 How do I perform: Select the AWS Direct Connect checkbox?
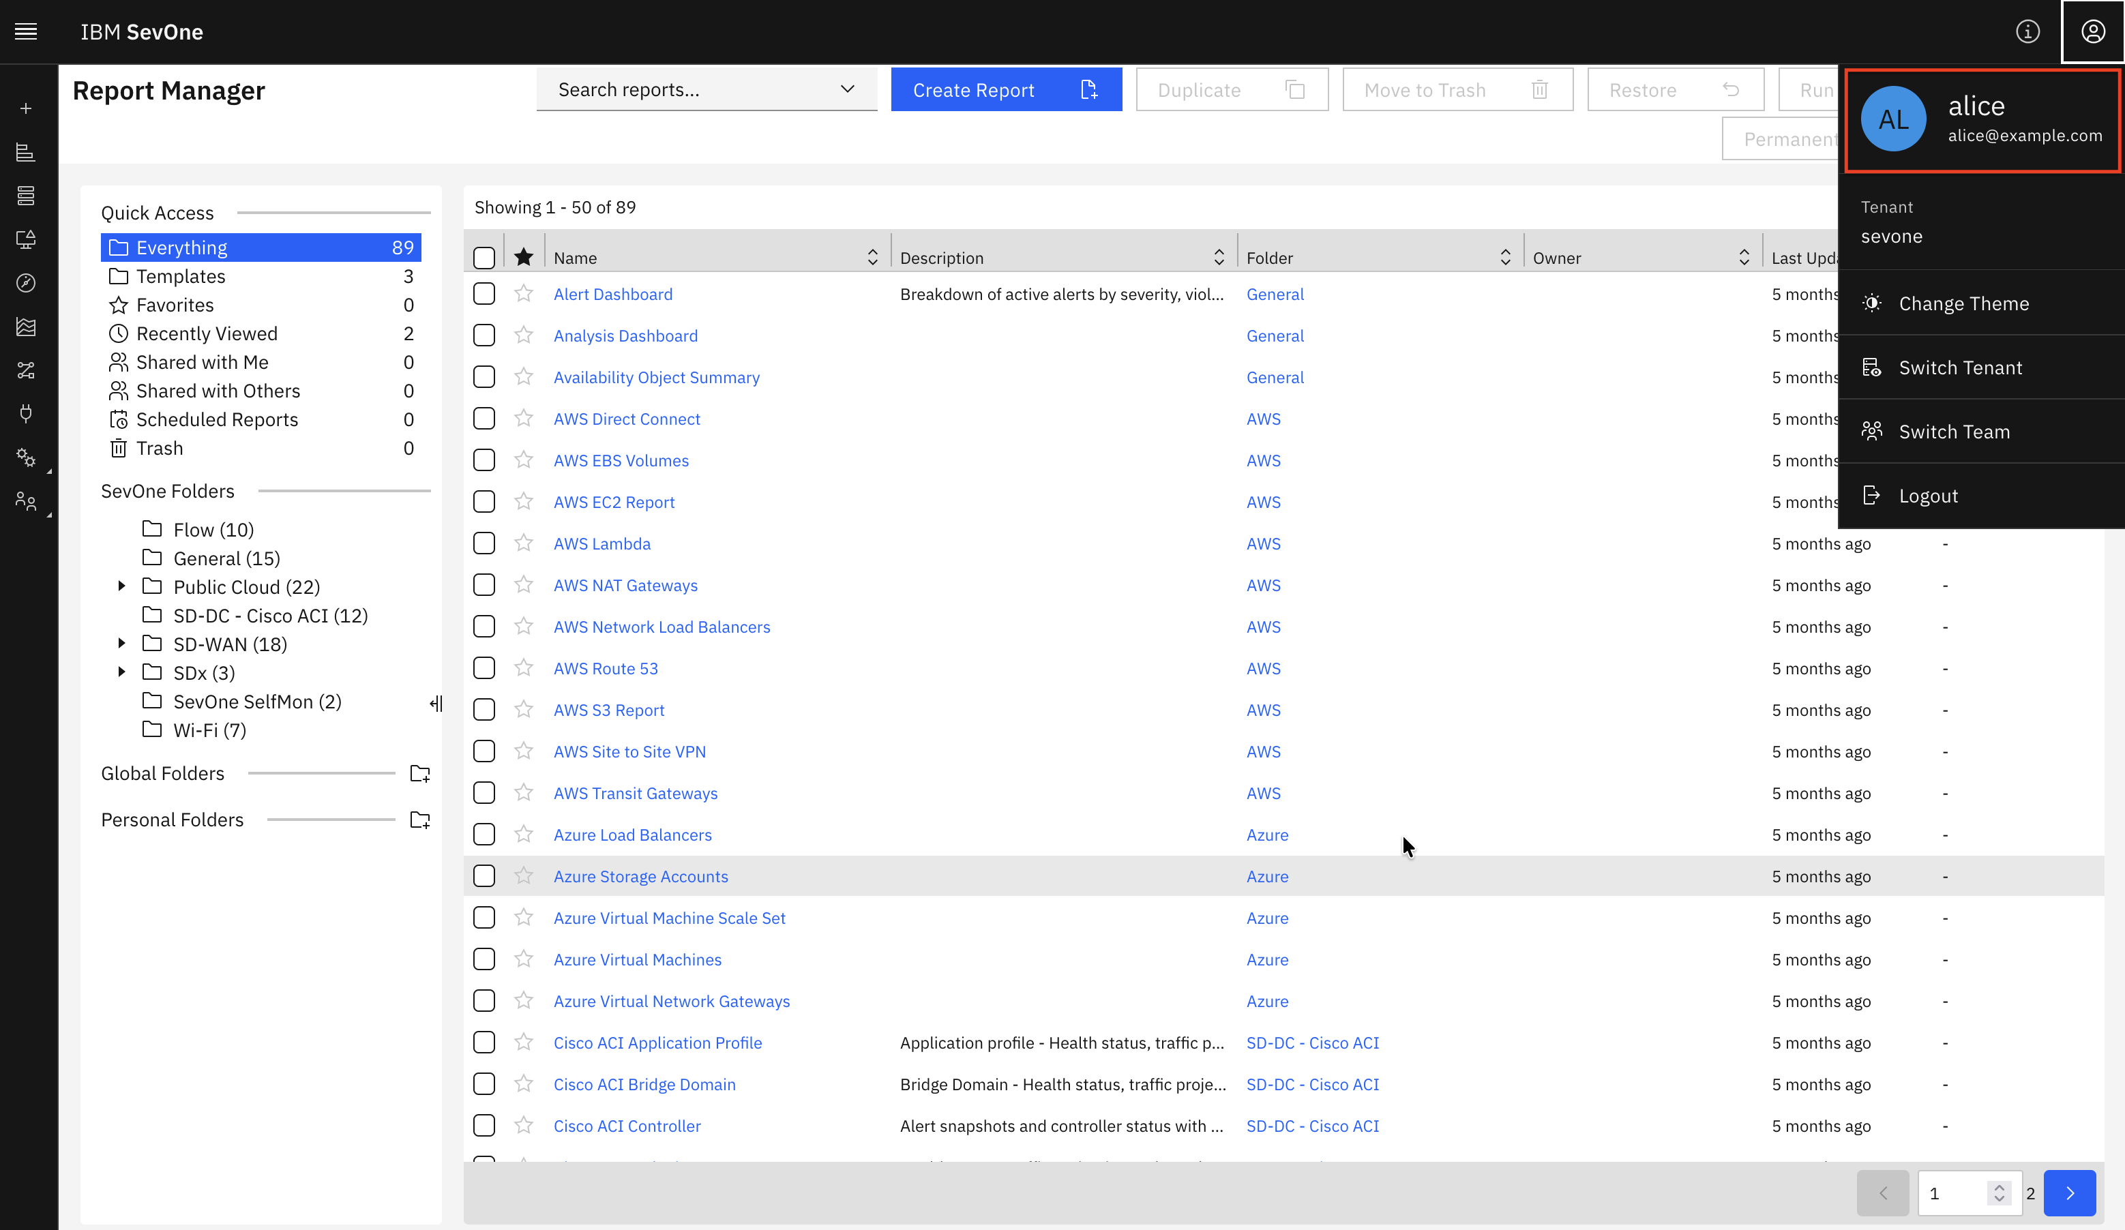pyautogui.click(x=484, y=418)
